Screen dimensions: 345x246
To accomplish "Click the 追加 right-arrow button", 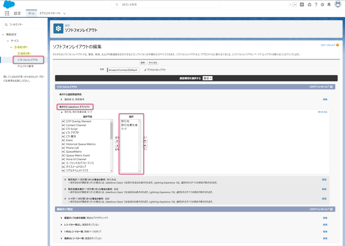I will [x=117, y=141].
